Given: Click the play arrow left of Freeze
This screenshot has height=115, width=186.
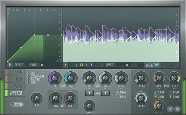Looking at the screenshot, I should (10, 65).
